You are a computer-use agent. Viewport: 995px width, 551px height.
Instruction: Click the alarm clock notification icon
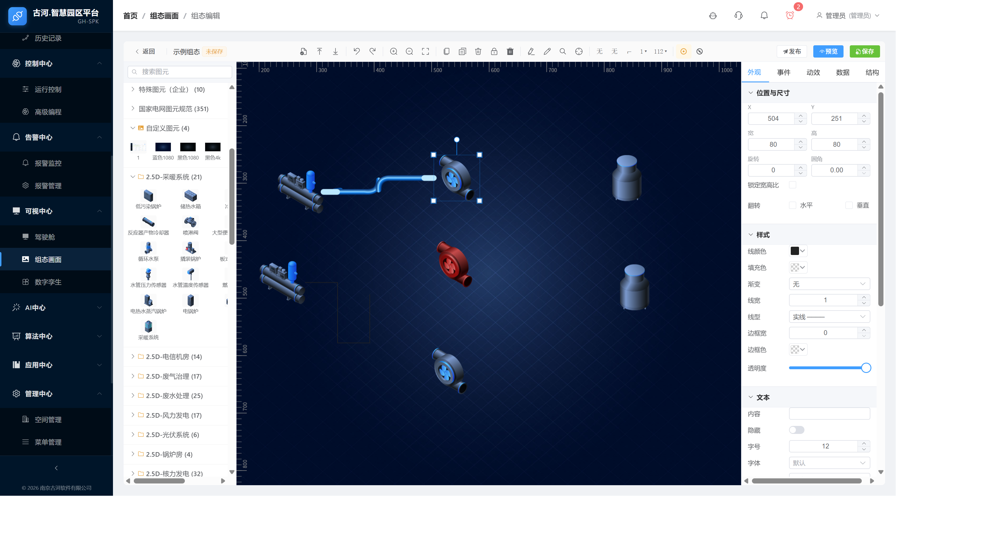pos(790,15)
